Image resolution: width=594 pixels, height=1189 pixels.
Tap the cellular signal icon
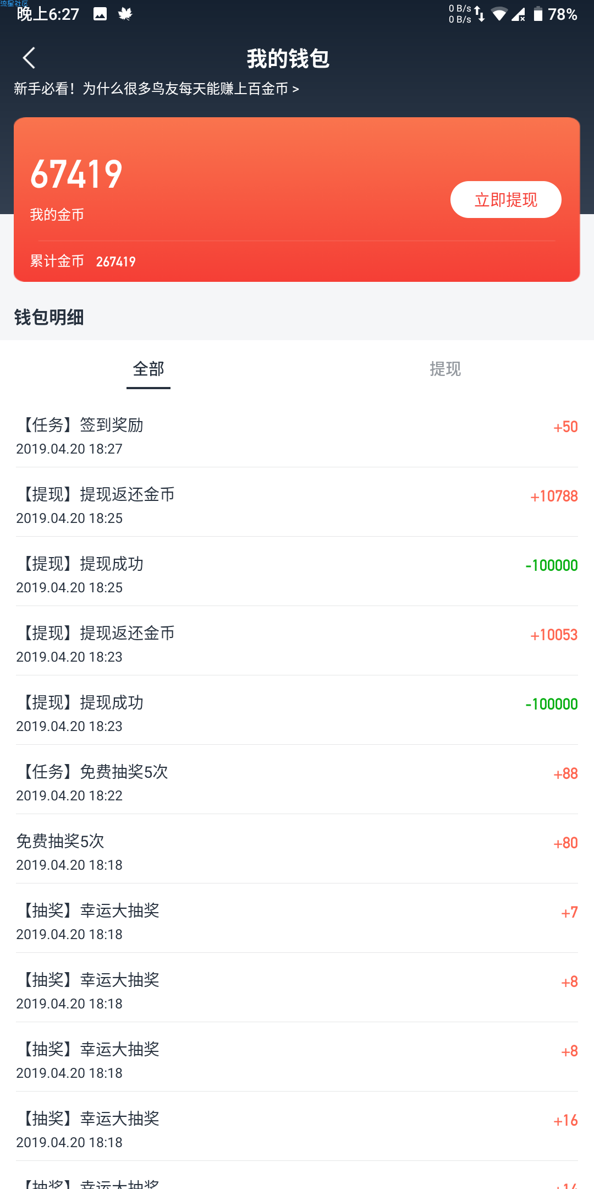pos(518,14)
